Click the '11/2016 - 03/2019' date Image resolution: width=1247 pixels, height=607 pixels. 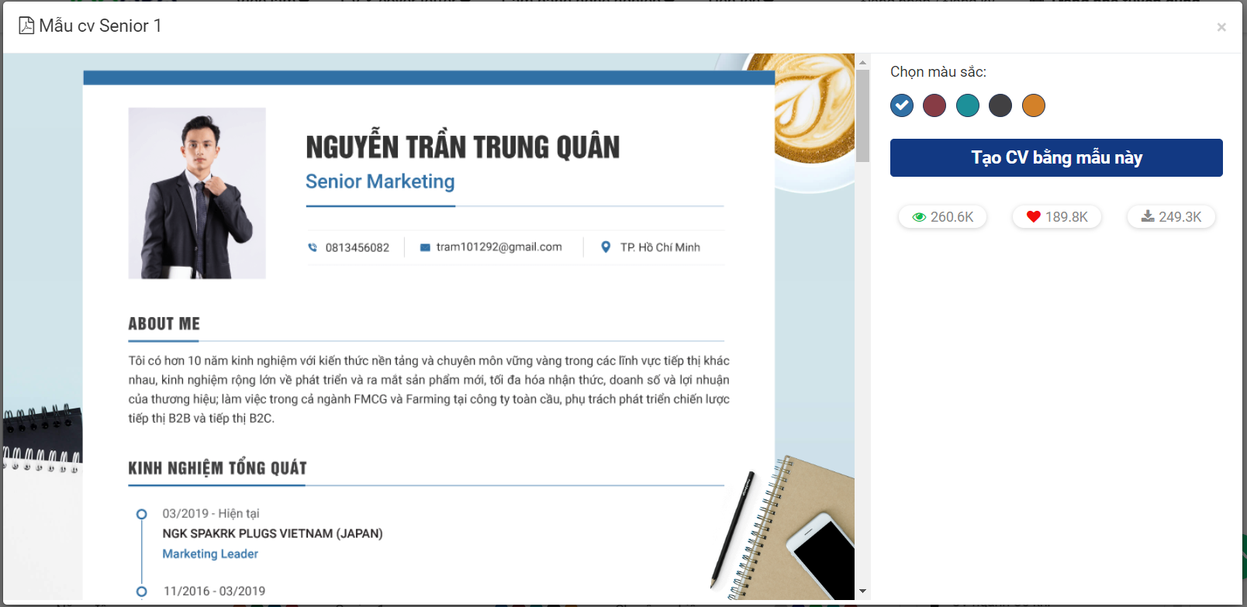coord(214,591)
